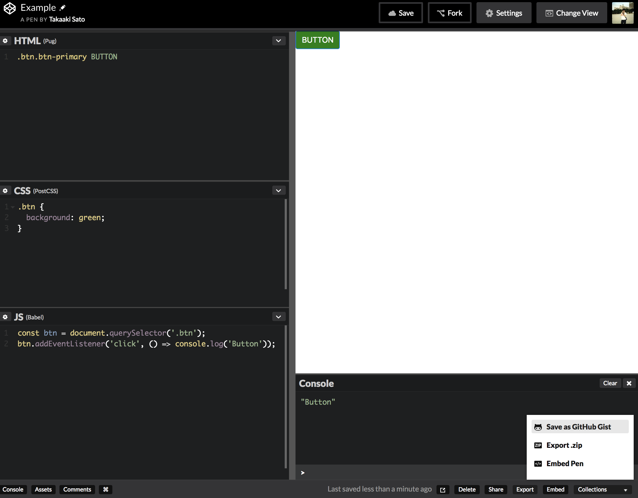This screenshot has width=638, height=498.
Task: Visit author Takaaki Sato profile link
Action: pos(67,19)
